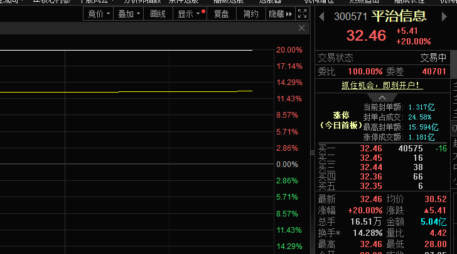Screen dimensions: 457x254
Task: Click the 20.00% axis label on the chart
Action: tap(289, 50)
